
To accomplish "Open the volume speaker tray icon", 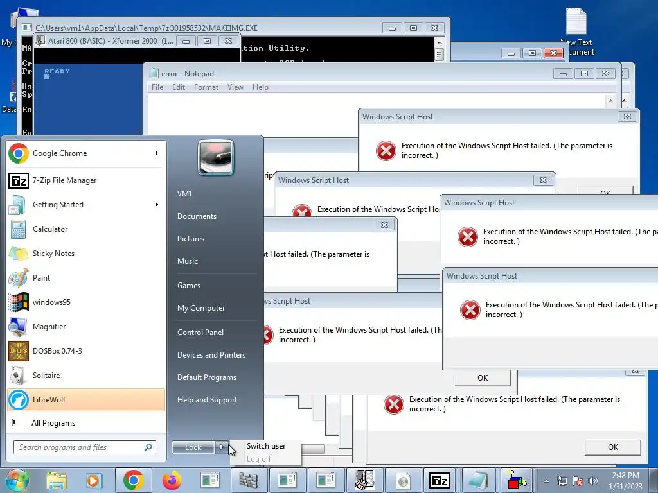I will [593, 481].
